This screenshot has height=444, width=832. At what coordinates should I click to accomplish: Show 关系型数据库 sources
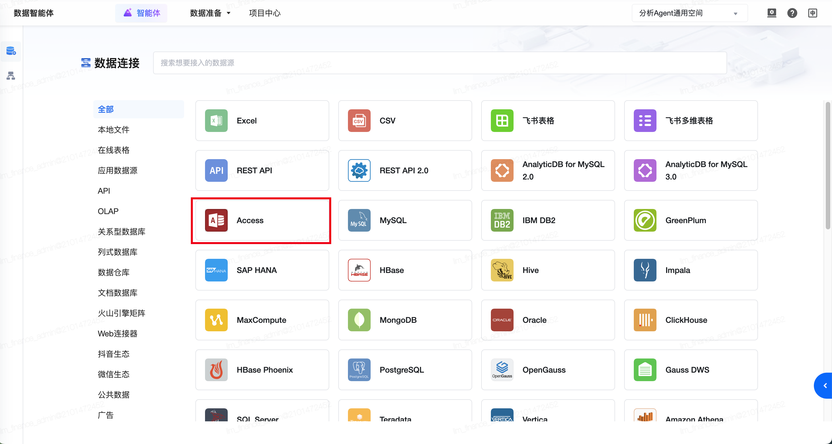pyautogui.click(x=121, y=232)
